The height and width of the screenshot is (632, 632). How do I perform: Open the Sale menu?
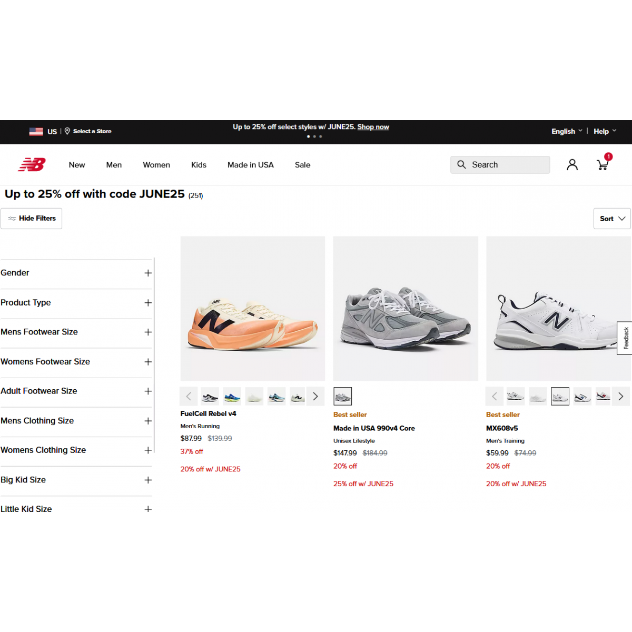pos(302,165)
